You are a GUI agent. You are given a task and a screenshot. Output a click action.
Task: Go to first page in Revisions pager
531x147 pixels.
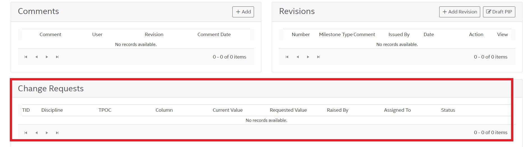(x=287, y=57)
